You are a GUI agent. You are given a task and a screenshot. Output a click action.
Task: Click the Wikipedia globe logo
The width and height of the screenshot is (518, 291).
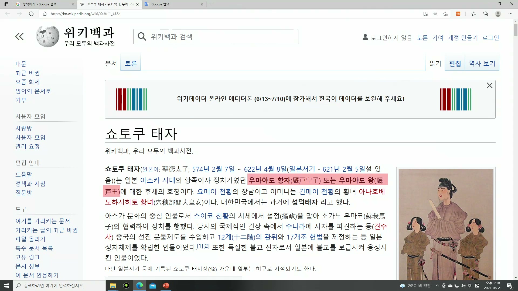click(48, 36)
